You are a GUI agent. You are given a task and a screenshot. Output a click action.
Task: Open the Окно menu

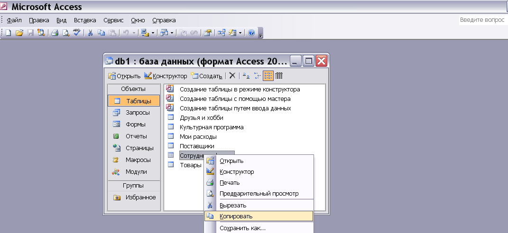[x=138, y=20]
